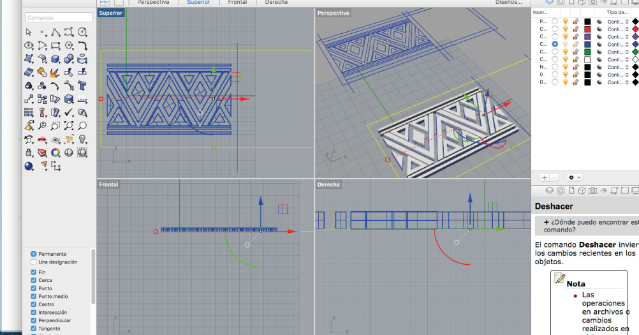639x335 pixels.
Task: Open the Frontal viewport title menu
Action: tap(108, 184)
